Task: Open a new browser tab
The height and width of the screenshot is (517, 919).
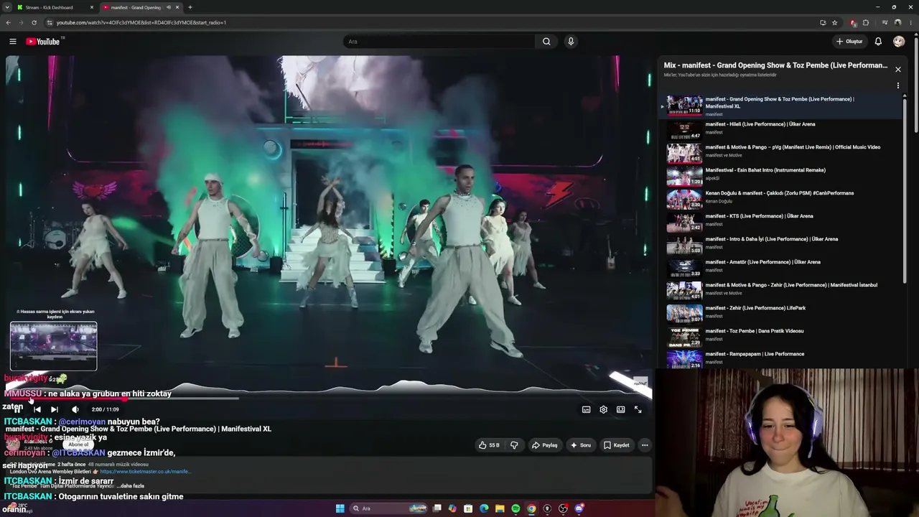Action: (190, 7)
